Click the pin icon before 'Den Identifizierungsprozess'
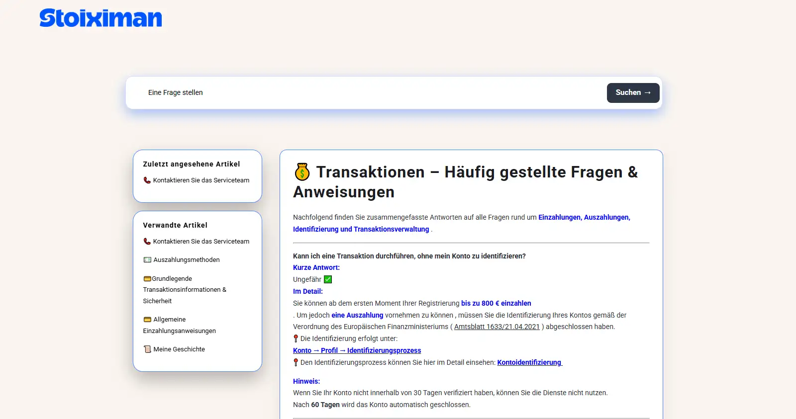 click(296, 362)
